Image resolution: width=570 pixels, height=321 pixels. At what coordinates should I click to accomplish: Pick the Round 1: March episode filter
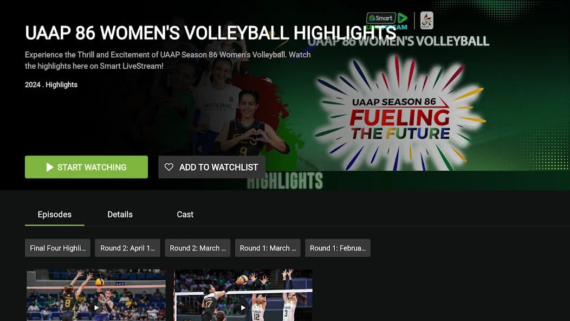click(x=268, y=248)
